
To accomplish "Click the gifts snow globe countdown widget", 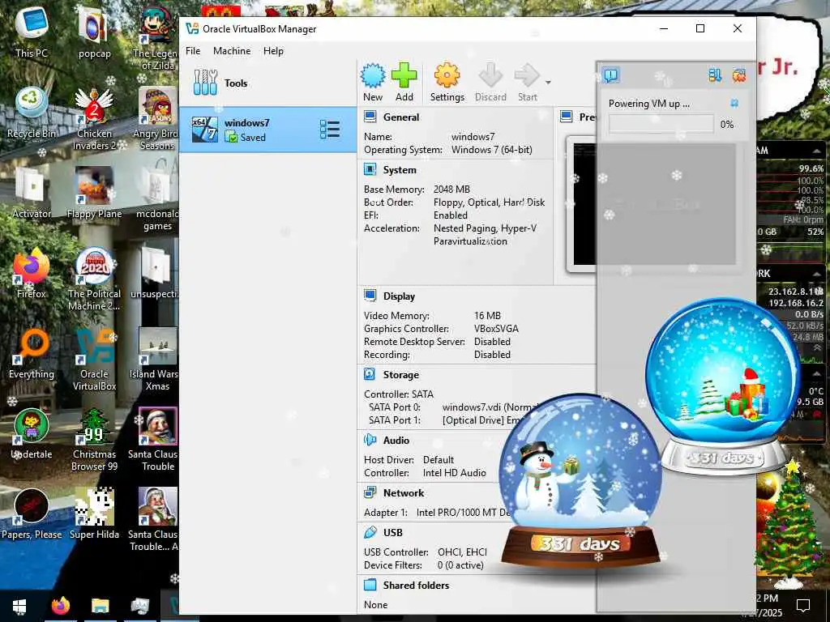I will [722, 386].
